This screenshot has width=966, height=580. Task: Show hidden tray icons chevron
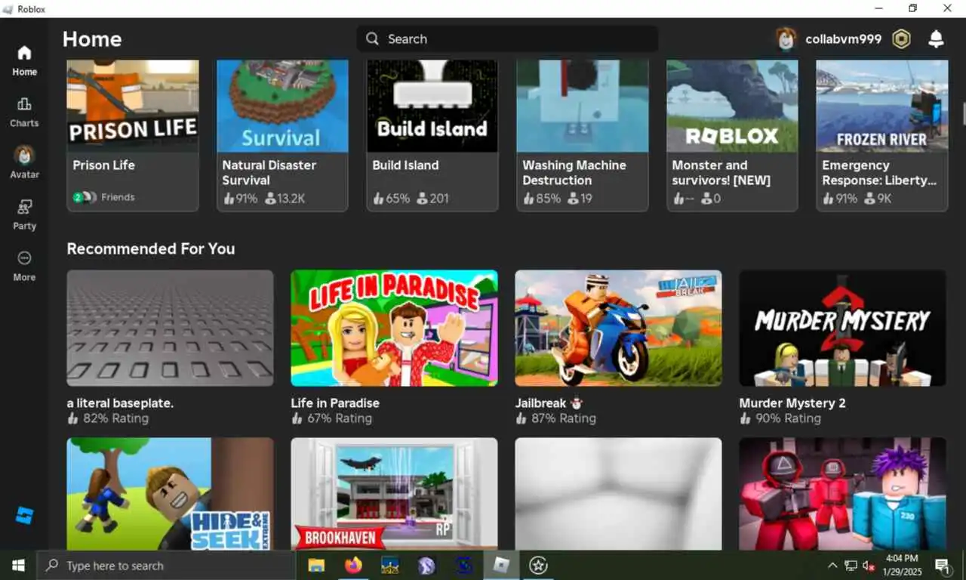(832, 565)
